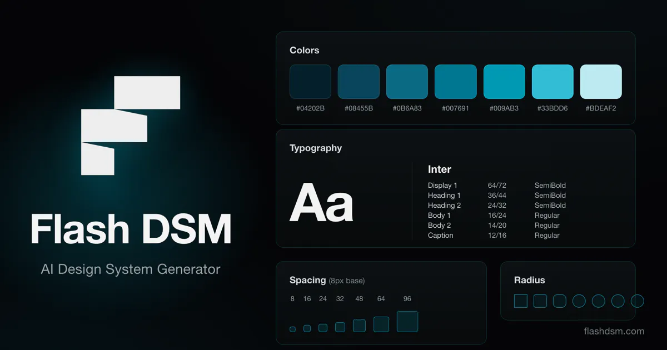The height and width of the screenshot is (350, 667).
Task: Click the spacing box under 48
Action: (359, 326)
